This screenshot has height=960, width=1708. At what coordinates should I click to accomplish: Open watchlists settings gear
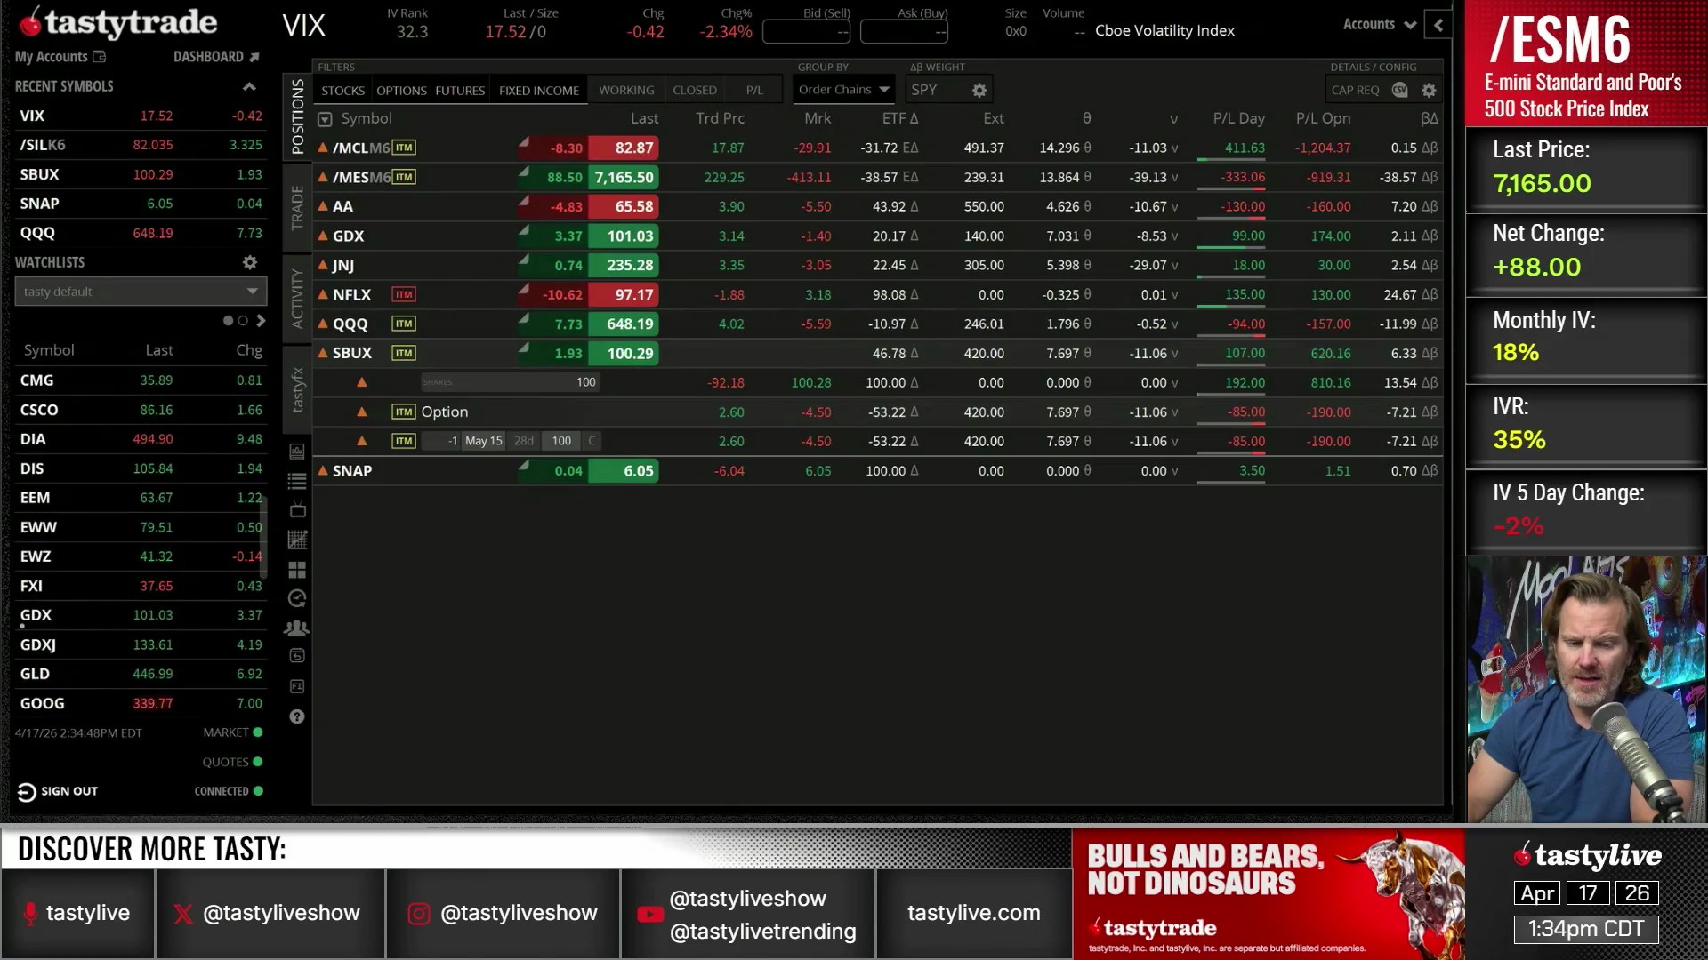[x=250, y=262]
